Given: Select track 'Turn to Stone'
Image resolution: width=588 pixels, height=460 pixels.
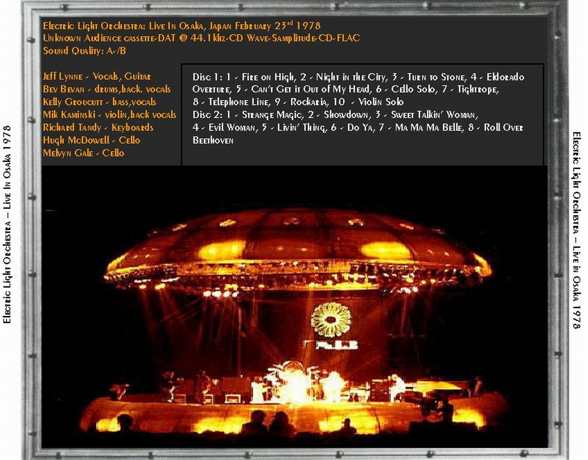Looking at the screenshot, I should click(x=437, y=77).
